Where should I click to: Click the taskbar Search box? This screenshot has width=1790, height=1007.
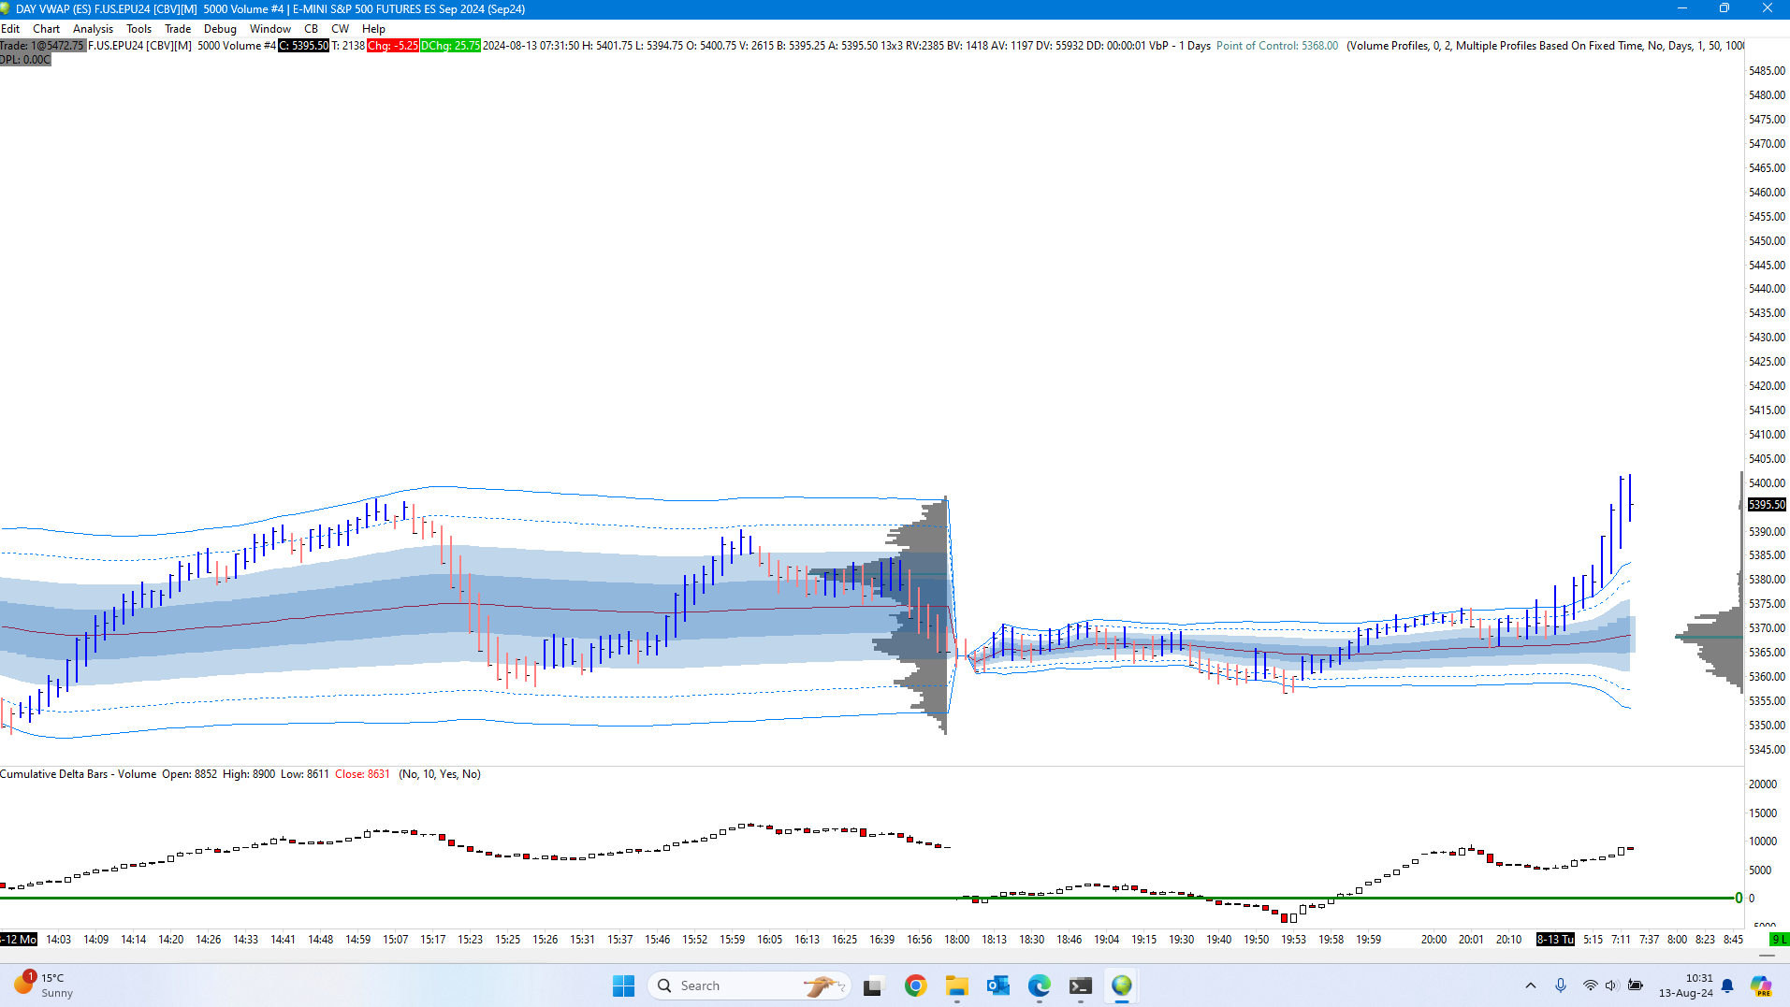click(x=749, y=985)
